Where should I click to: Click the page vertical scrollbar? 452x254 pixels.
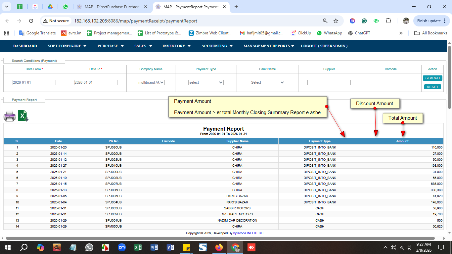point(450,77)
